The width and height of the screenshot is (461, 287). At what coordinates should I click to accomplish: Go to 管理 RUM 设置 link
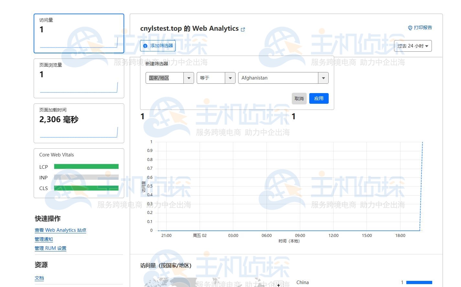(x=50, y=248)
